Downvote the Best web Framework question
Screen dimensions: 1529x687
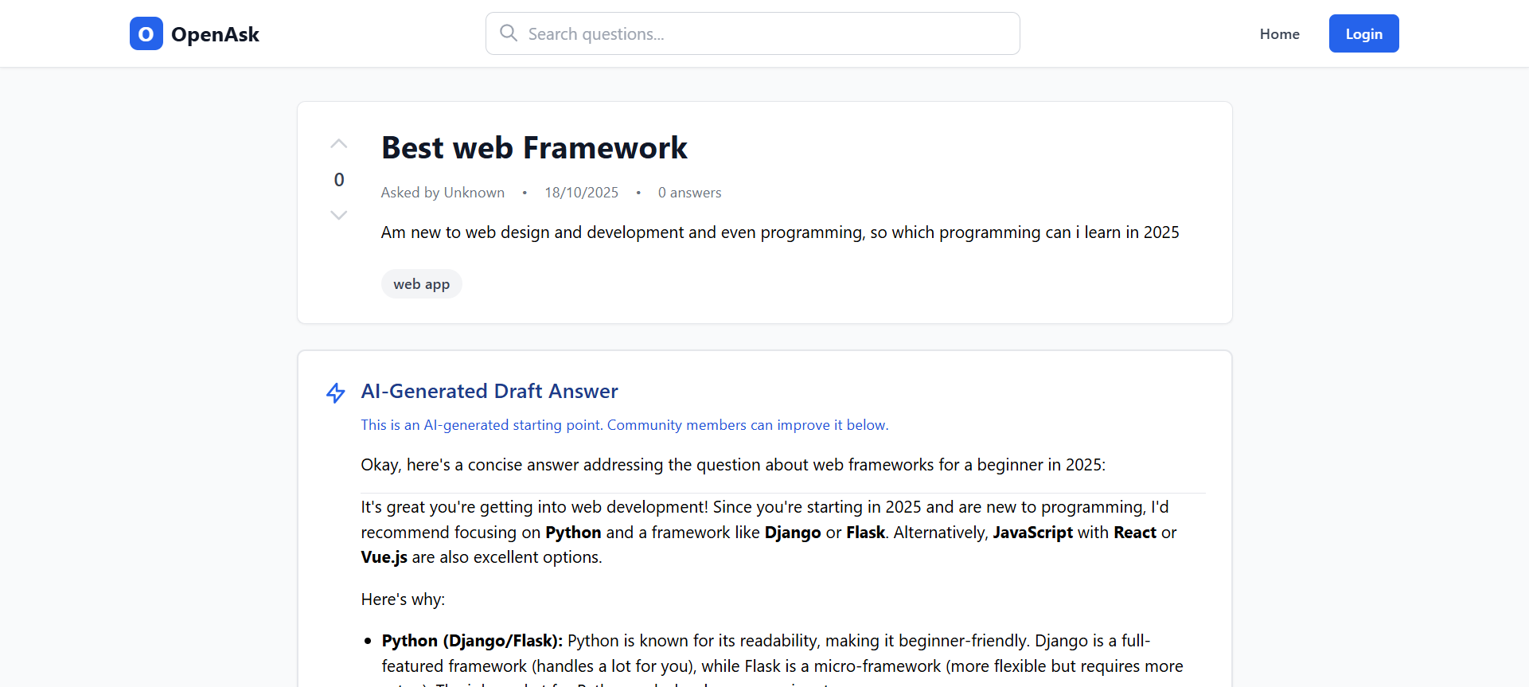(339, 215)
